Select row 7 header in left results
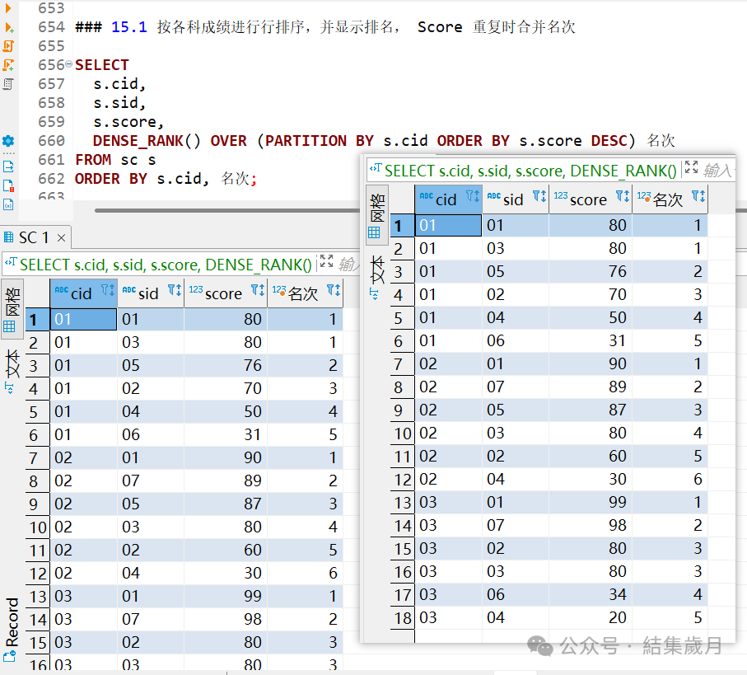Image resolution: width=747 pixels, height=675 pixels. pyautogui.click(x=37, y=457)
